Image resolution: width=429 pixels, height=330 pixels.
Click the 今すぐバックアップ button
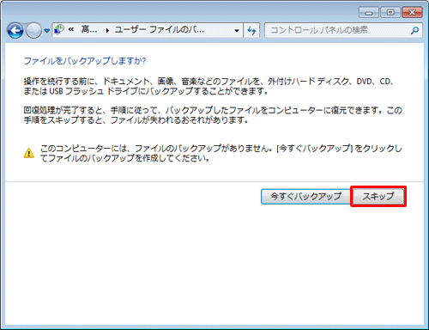click(x=305, y=197)
